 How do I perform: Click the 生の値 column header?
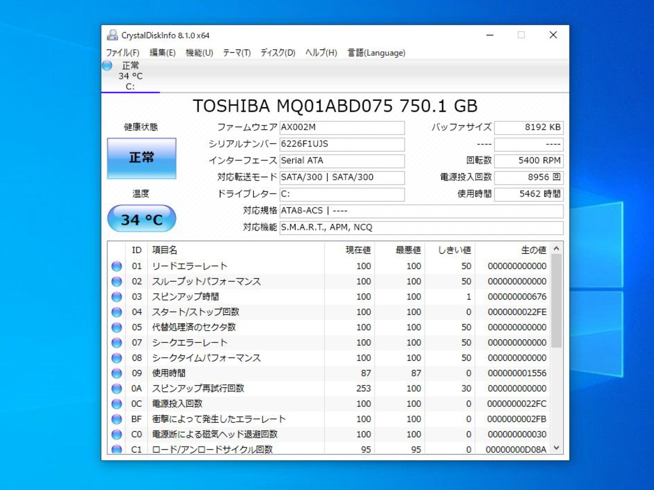[512, 250]
